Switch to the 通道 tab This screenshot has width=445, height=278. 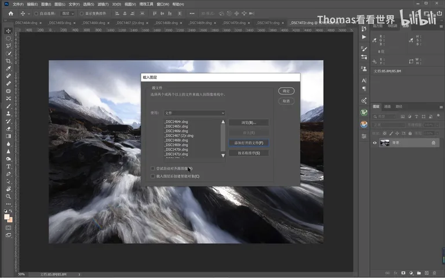coord(388,107)
